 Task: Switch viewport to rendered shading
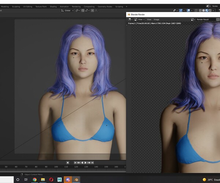[210, 11]
